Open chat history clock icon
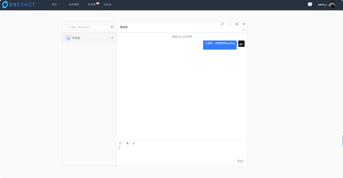The image size is (343, 178). click(x=134, y=143)
